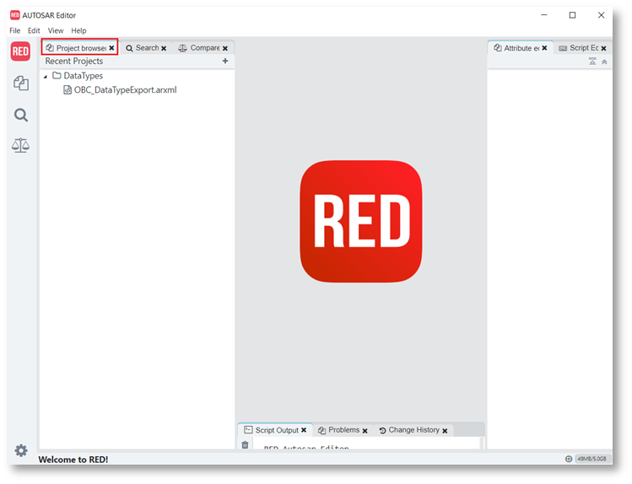The width and height of the screenshot is (632, 484).
Task: Click the Welcome to RED! status text
Action: point(73,460)
